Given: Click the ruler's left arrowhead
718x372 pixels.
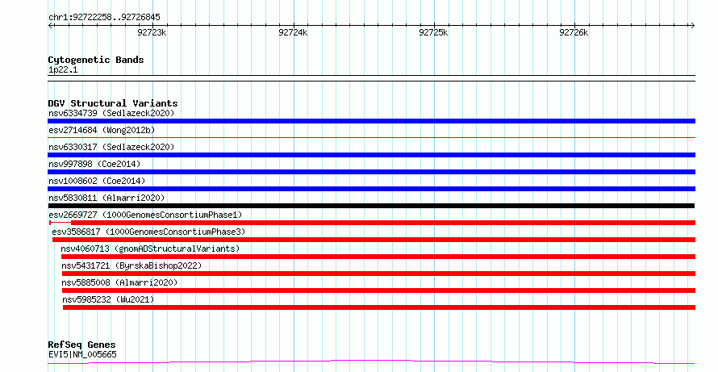Looking at the screenshot, I should [x=50, y=26].
